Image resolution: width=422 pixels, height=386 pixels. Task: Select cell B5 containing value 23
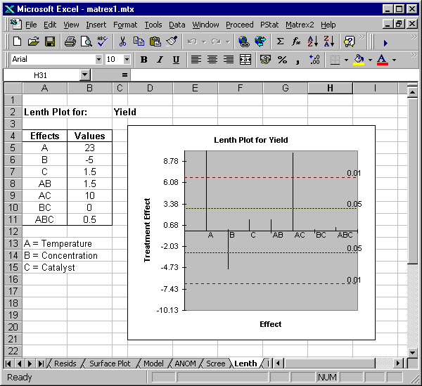(x=89, y=148)
